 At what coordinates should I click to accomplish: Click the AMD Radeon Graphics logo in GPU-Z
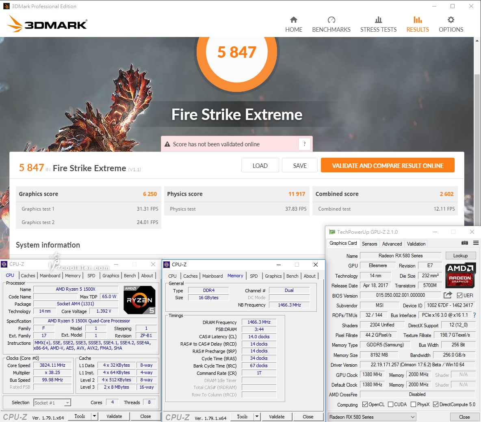pyautogui.click(x=460, y=275)
